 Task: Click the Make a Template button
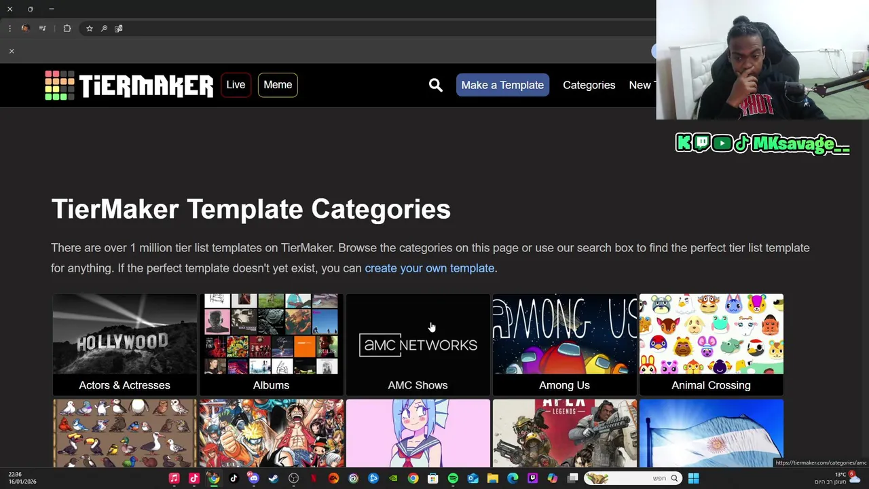coord(502,85)
